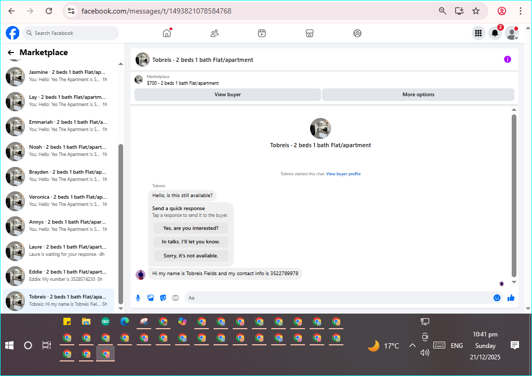Open the Windows notification center
The image size is (532, 376).
(x=515, y=345)
